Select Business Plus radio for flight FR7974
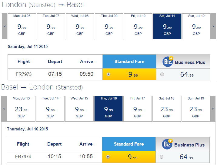The width and height of the screenshot is (217, 165). click(x=162, y=157)
